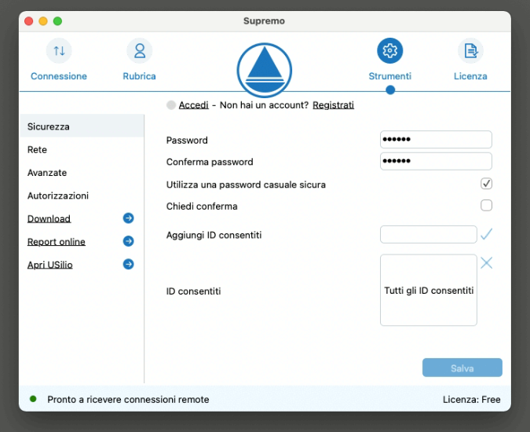Click the Apri USilio link
530x432 pixels.
pos(50,265)
